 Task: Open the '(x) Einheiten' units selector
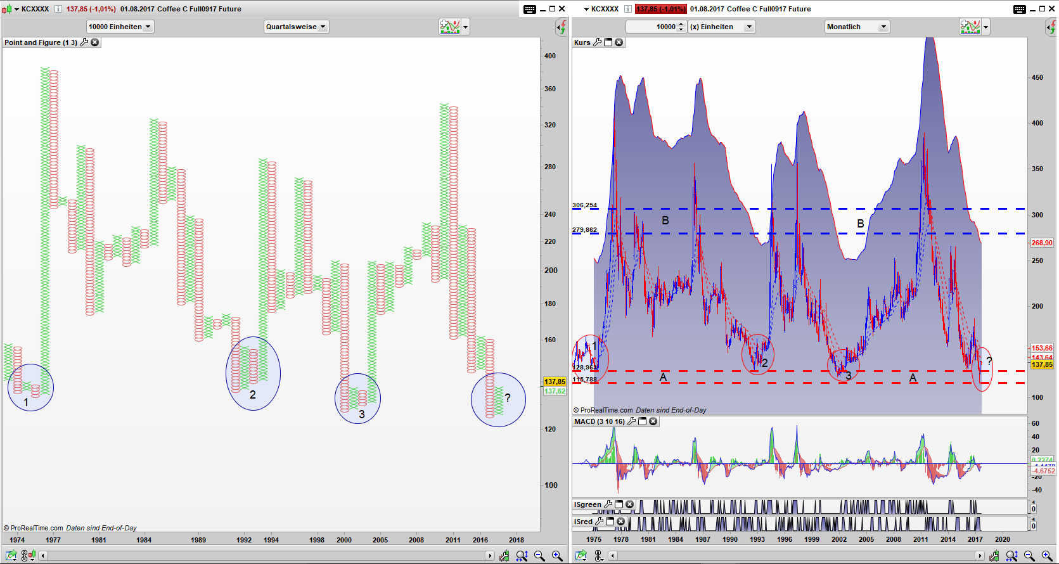click(x=721, y=27)
